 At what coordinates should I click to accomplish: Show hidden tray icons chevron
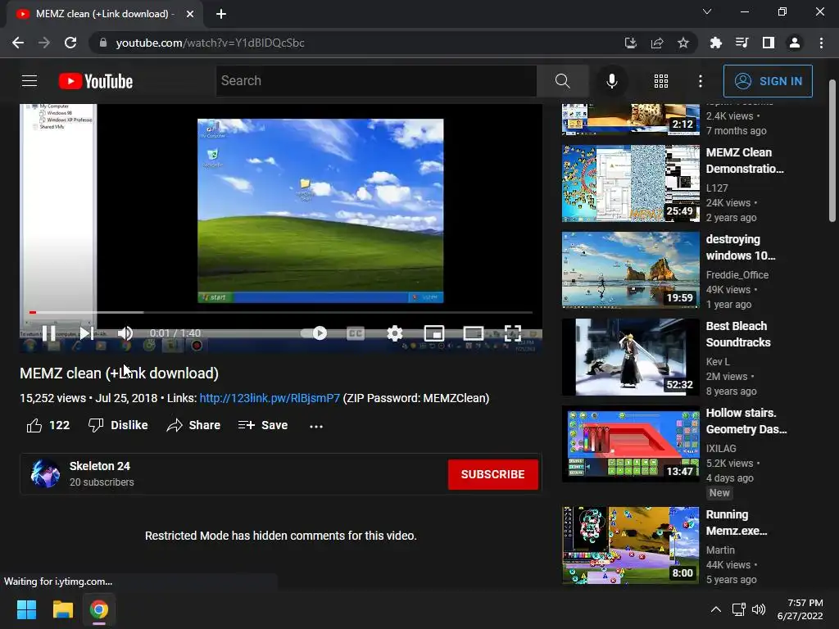716,609
